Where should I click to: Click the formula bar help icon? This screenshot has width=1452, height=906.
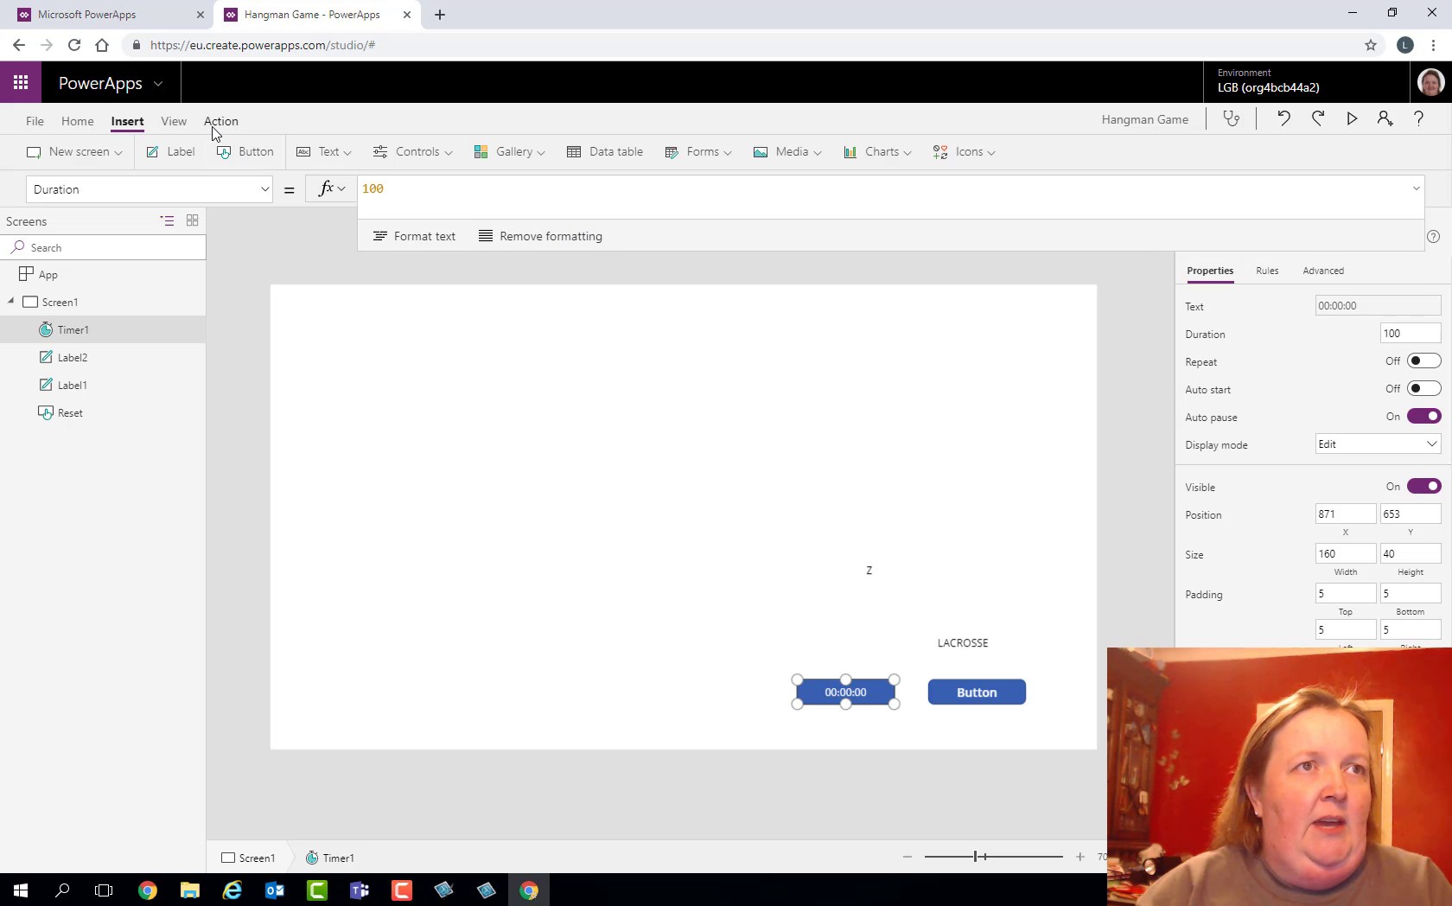[1433, 236]
